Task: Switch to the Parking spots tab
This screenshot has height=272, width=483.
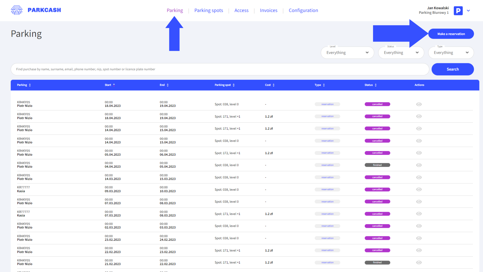Action: pyautogui.click(x=209, y=10)
